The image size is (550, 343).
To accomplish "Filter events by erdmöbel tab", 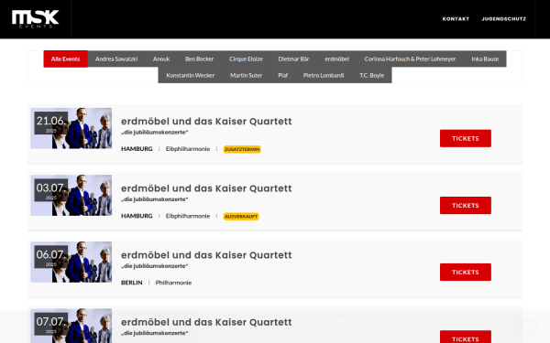I will click(336, 59).
